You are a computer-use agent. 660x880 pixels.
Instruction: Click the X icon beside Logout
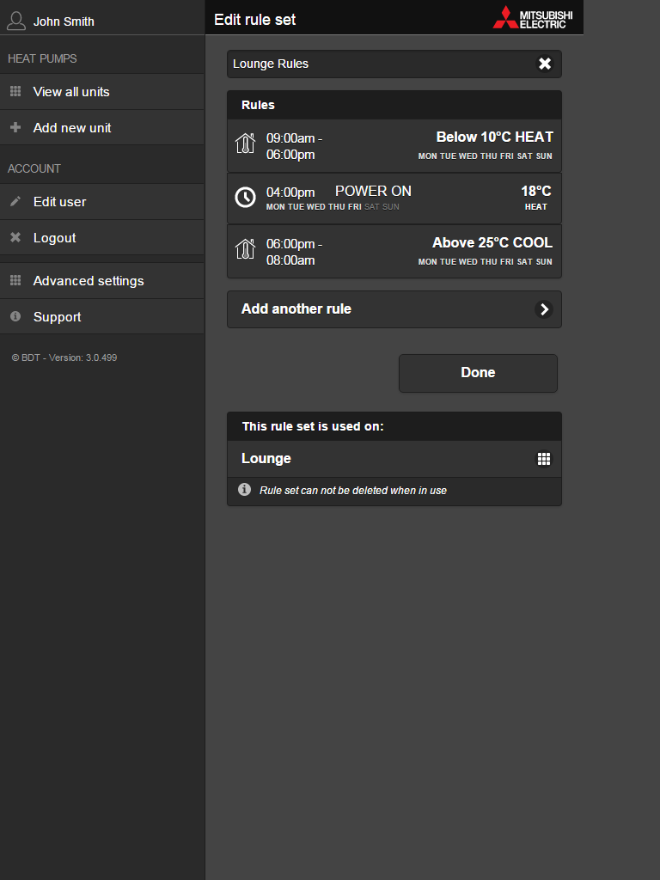pos(15,237)
